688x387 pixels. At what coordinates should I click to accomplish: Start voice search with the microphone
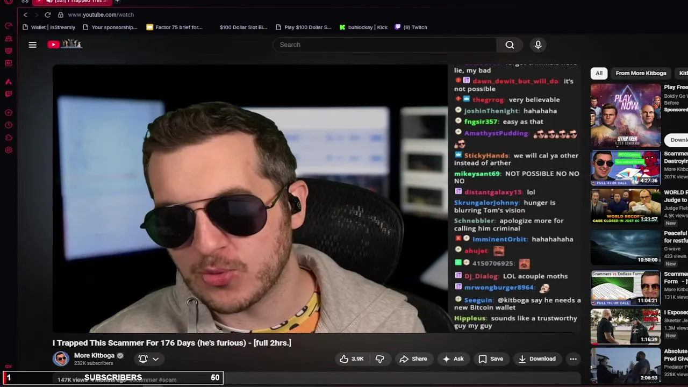coord(538,45)
